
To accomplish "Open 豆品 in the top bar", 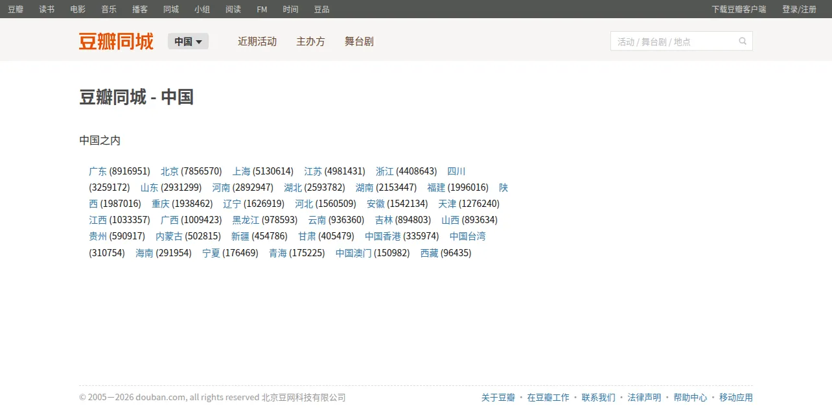I will (321, 9).
